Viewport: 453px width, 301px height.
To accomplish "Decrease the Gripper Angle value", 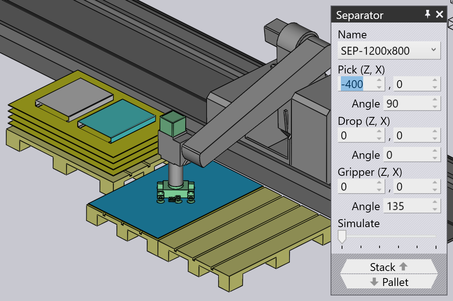I will tap(435, 209).
